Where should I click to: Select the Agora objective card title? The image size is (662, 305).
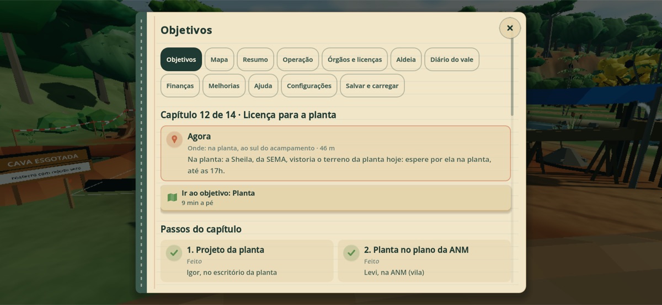199,136
